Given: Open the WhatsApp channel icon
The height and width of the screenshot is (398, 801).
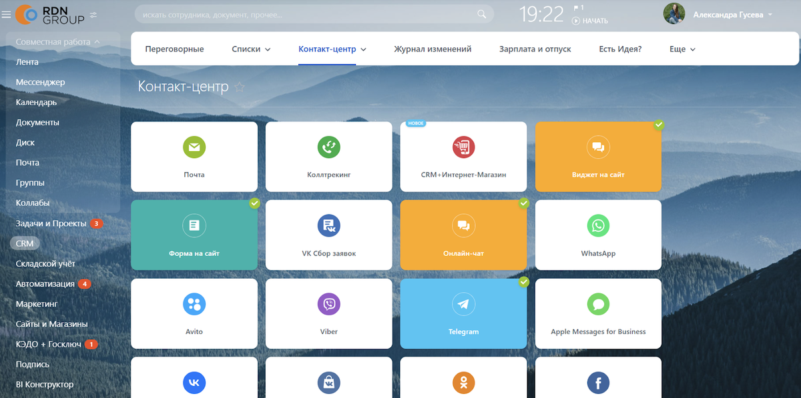Looking at the screenshot, I should (598, 225).
